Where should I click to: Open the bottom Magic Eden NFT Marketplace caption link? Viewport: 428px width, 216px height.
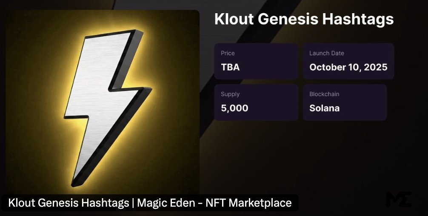pos(150,203)
